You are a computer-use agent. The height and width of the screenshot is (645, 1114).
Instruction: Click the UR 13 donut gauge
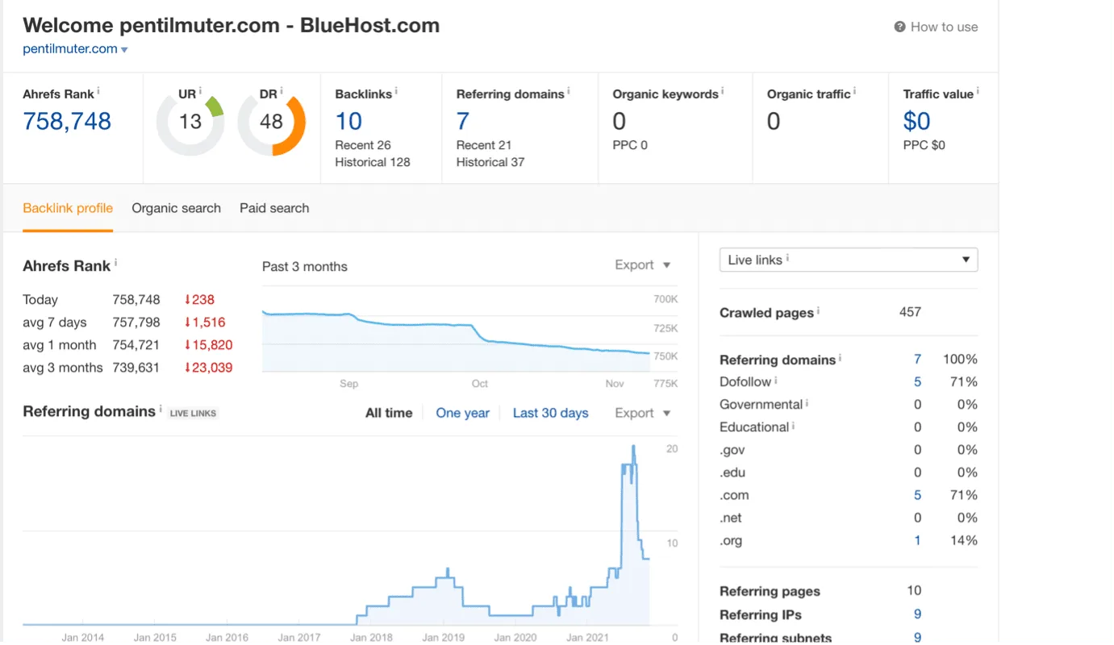[x=190, y=122]
